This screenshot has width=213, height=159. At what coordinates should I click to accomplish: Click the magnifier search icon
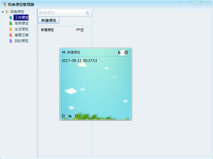pos(87,13)
